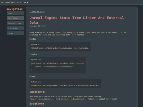
Task: Click the 'USomeSubsystem& SubsystemRef' code line
Action: [x=65, y=86]
